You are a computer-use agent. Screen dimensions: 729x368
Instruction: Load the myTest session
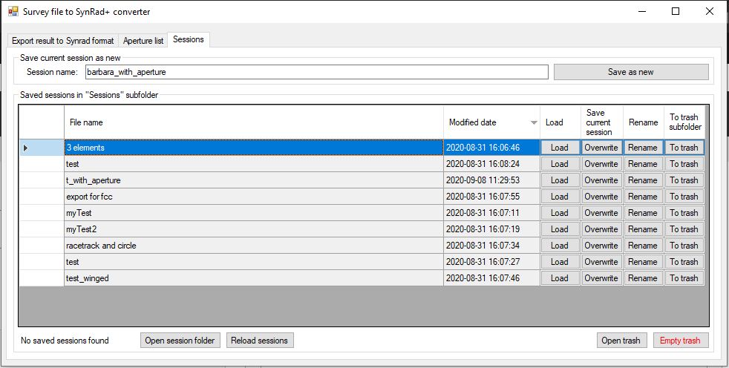pyautogui.click(x=559, y=213)
